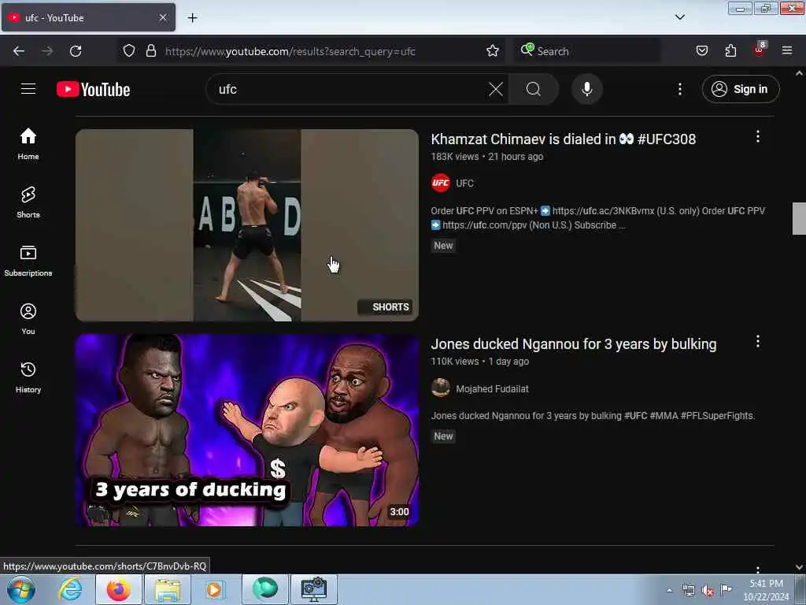This screenshot has height=605, width=806.
Task: Open the 3 years of ducking thumbnail
Action: coord(246,430)
